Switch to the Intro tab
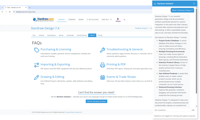 pyautogui.click(x=34, y=35)
